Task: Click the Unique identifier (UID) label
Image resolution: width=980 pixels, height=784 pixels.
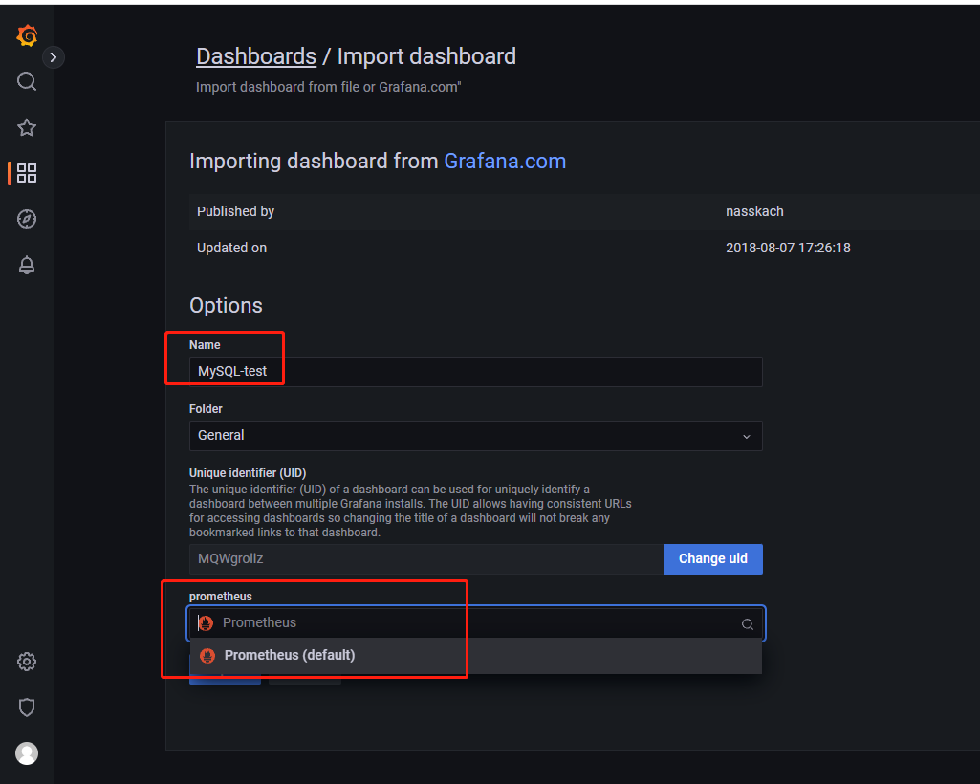Action: [x=248, y=473]
